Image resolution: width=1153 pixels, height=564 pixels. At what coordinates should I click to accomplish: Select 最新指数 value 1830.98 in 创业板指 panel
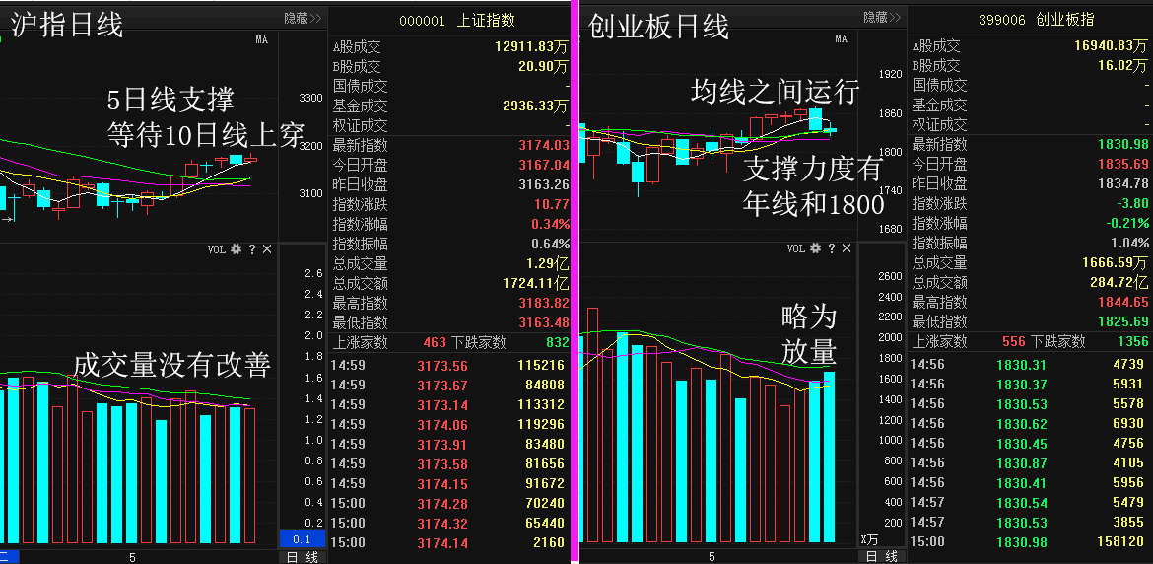click(1122, 144)
